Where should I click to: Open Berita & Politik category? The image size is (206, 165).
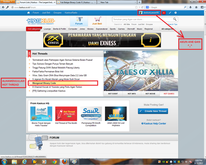pos(60,29)
